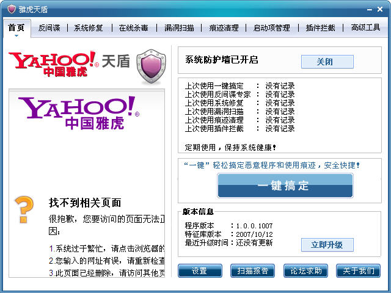Click the 上次使用插件拦截 record row
The height and width of the screenshot is (293, 391).
pyautogui.click(x=239, y=128)
